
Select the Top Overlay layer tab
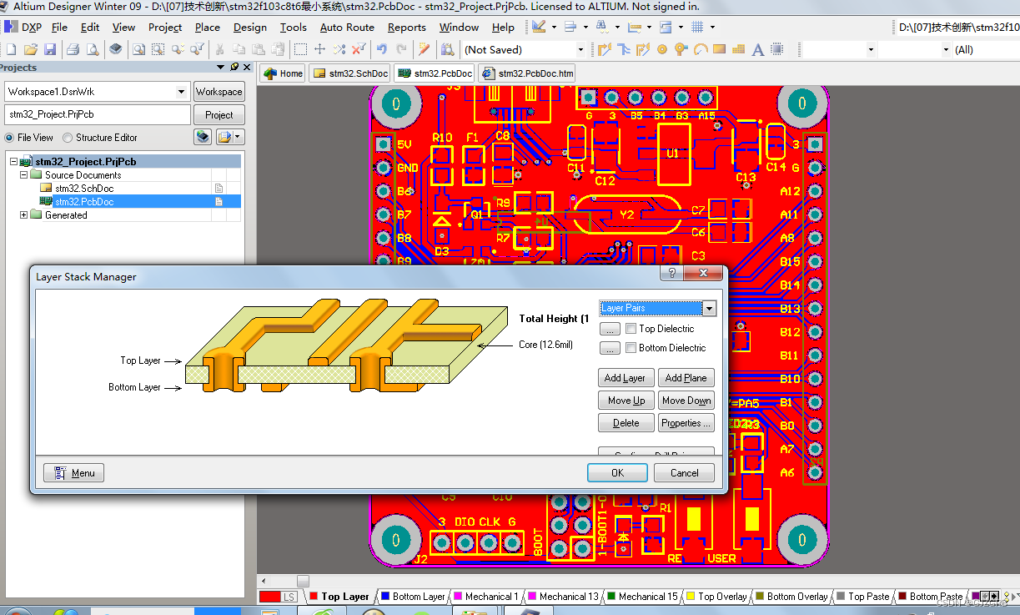click(716, 597)
